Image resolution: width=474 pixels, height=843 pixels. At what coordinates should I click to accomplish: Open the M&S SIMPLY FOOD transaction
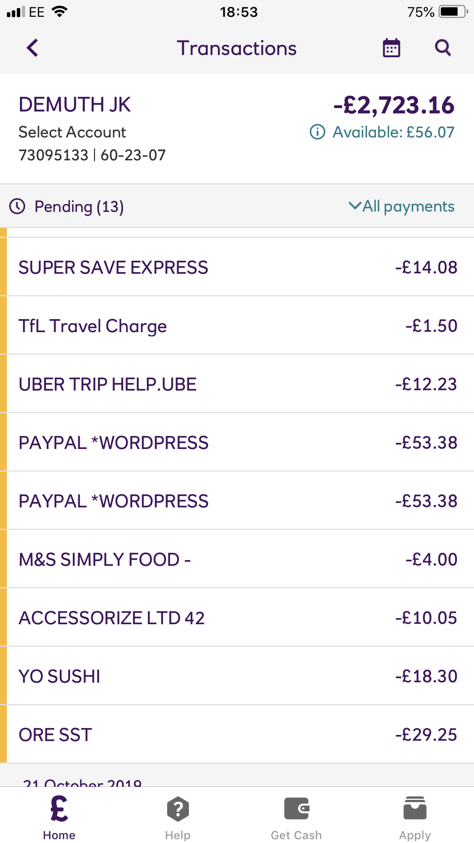tap(237, 559)
